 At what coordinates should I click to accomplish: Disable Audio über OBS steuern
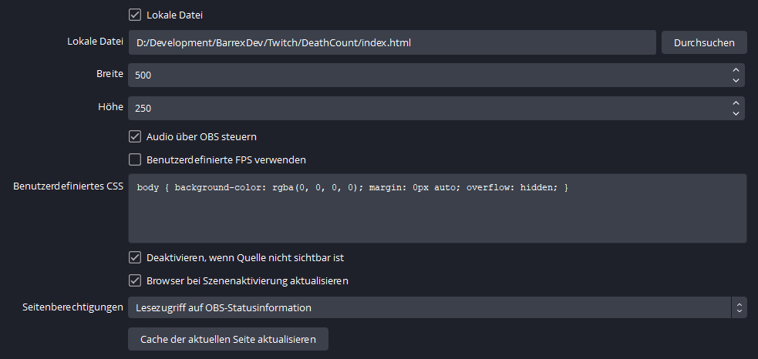(135, 136)
